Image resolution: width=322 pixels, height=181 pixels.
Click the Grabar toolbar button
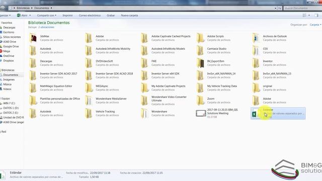tap(111, 16)
